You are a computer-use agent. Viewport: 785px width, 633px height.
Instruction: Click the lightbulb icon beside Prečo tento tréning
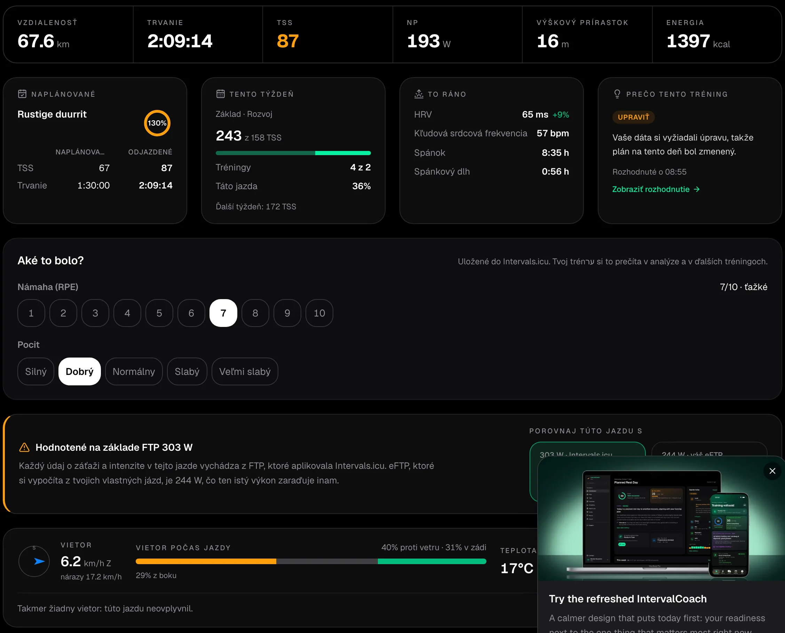617,94
